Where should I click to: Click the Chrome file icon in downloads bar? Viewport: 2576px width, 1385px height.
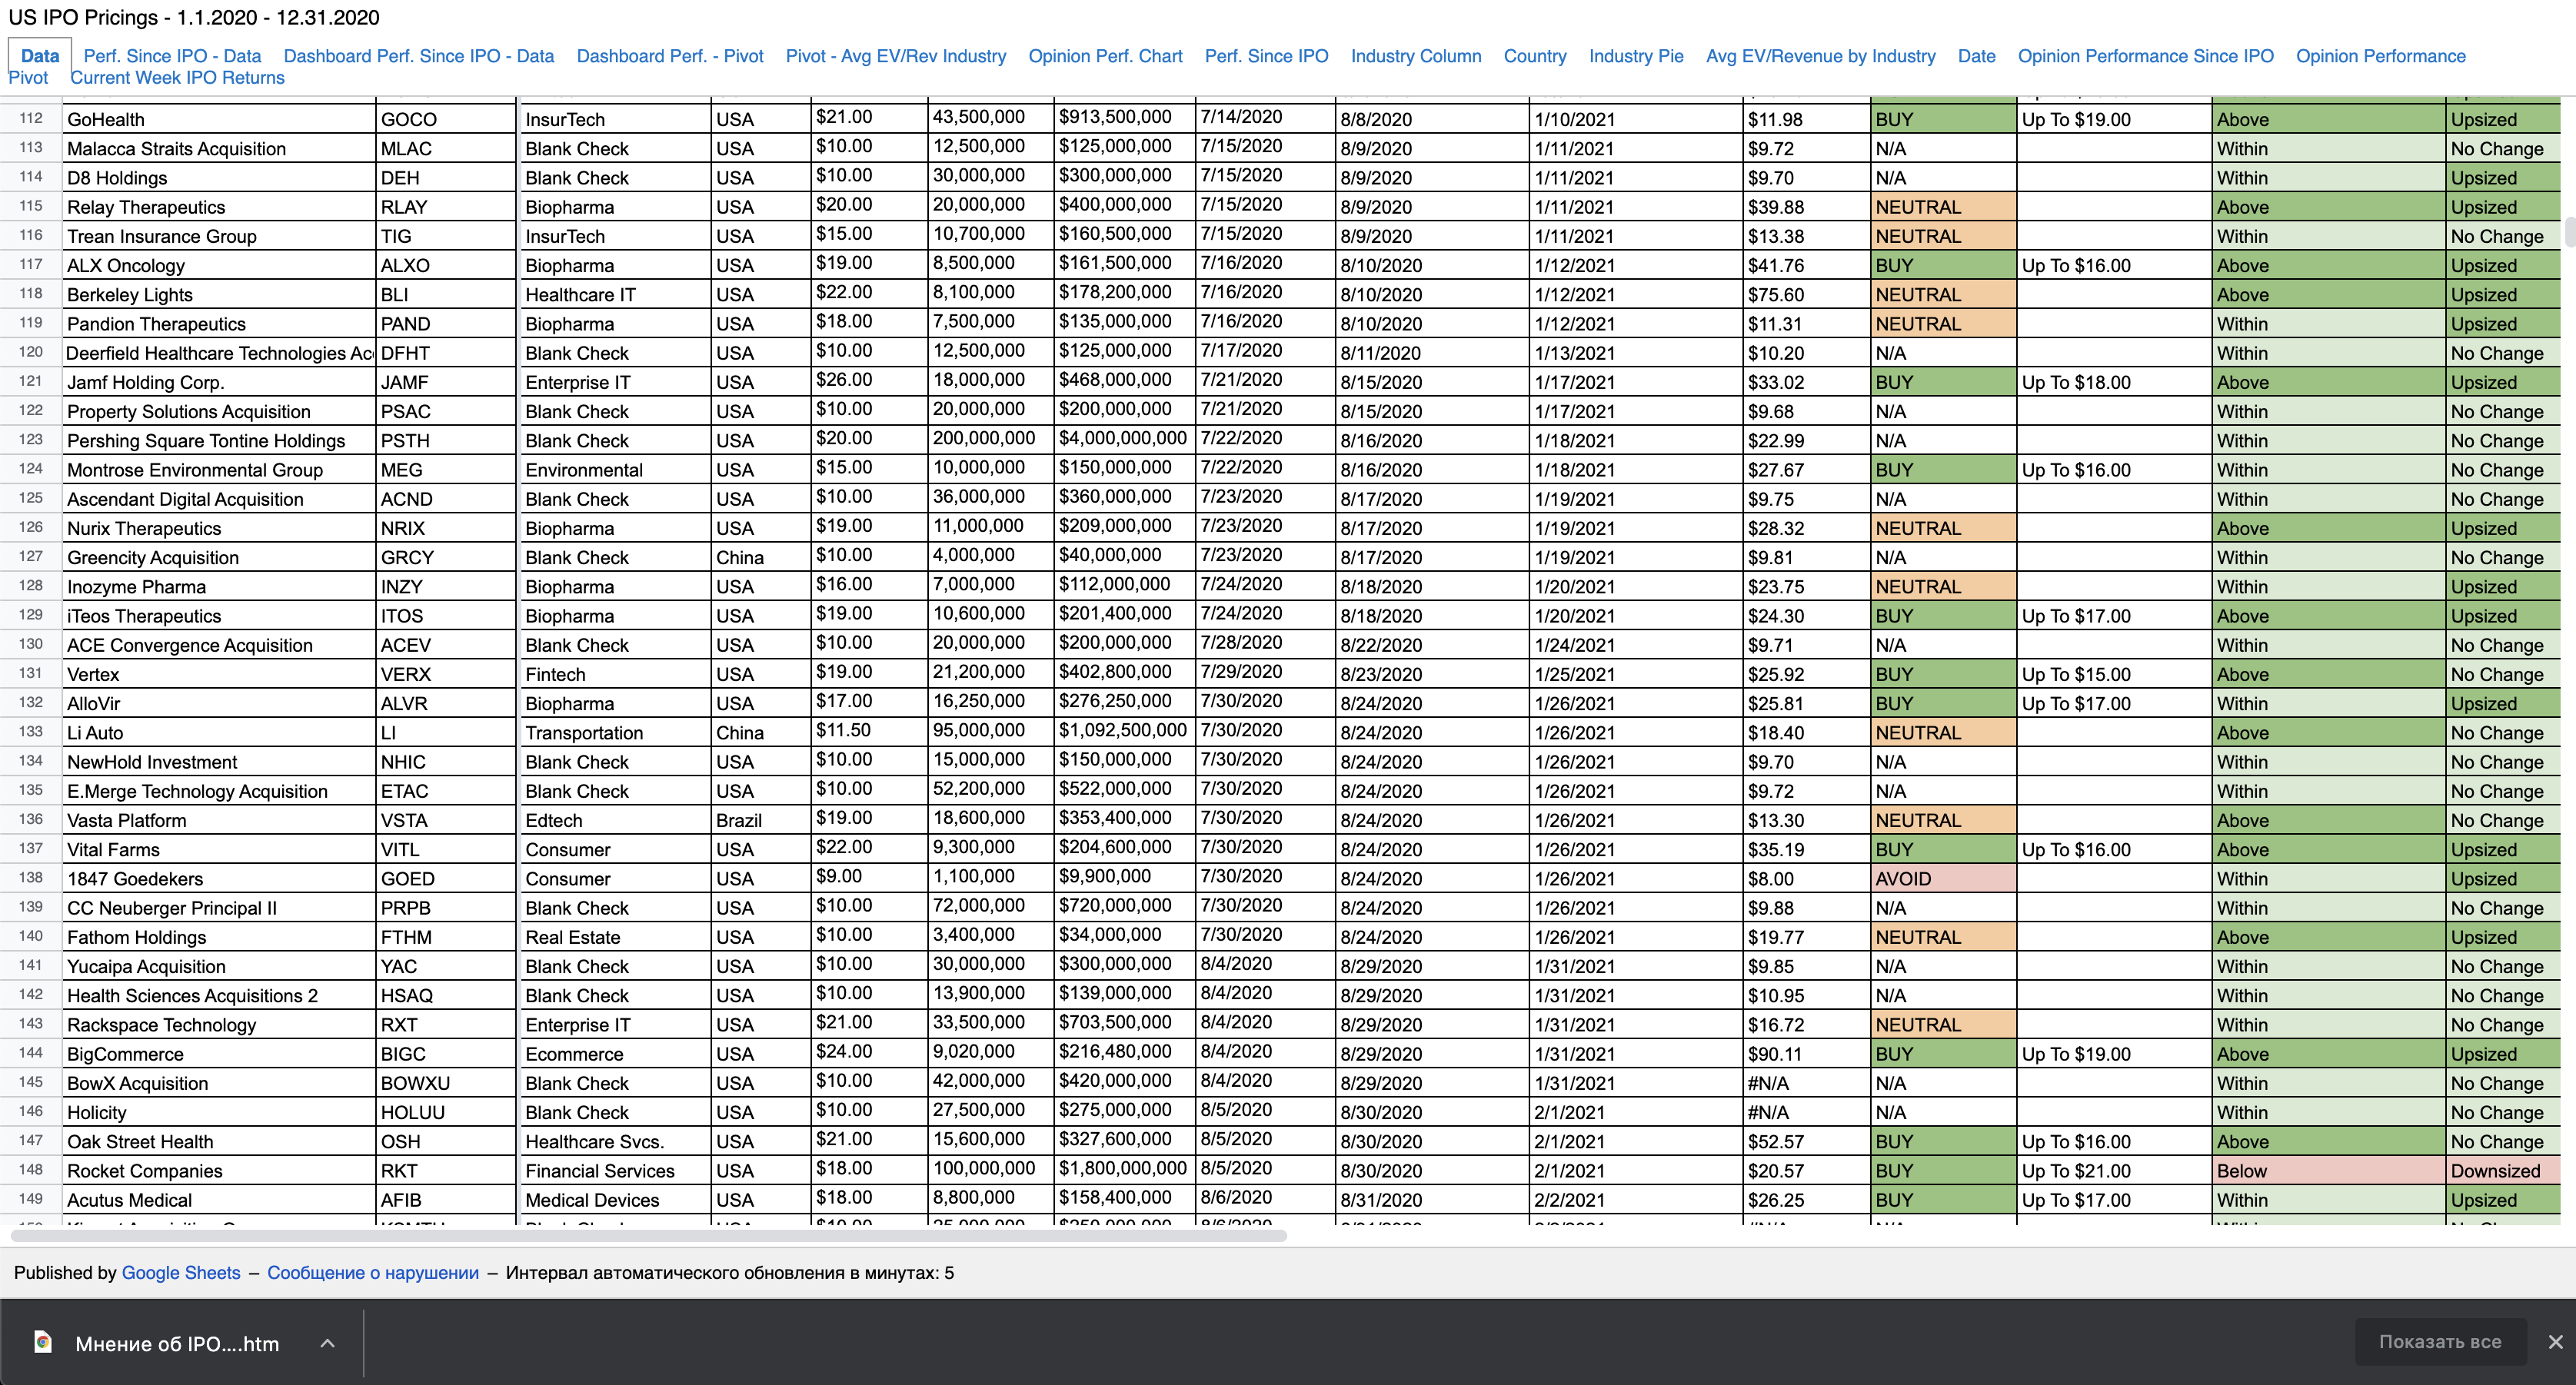[43, 1342]
